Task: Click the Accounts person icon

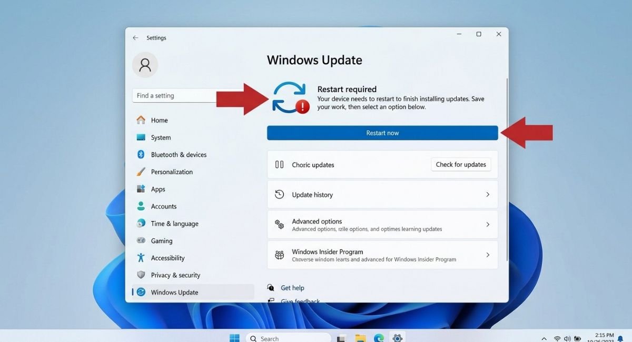Action: tap(141, 206)
